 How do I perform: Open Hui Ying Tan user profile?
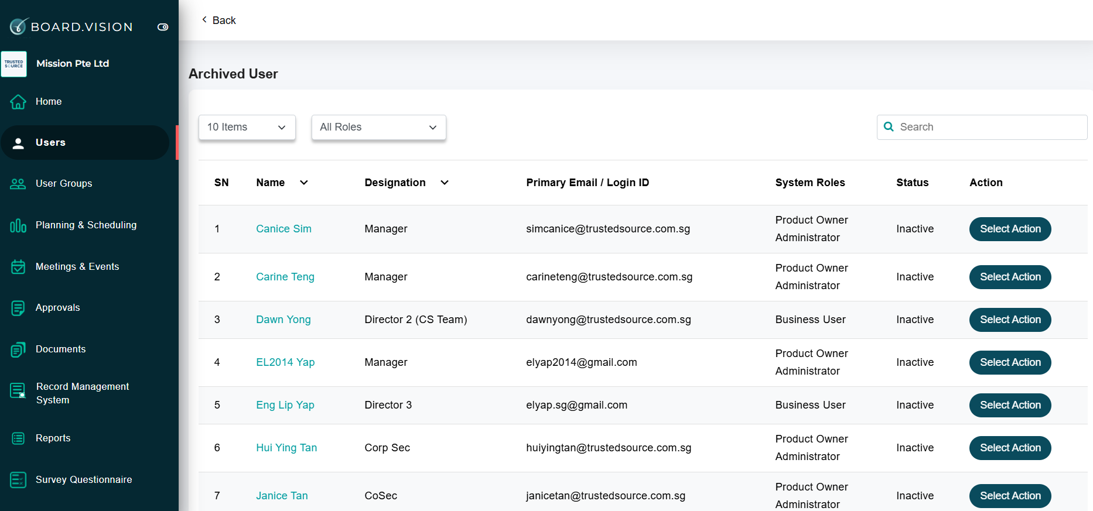(x=286, y=448)
